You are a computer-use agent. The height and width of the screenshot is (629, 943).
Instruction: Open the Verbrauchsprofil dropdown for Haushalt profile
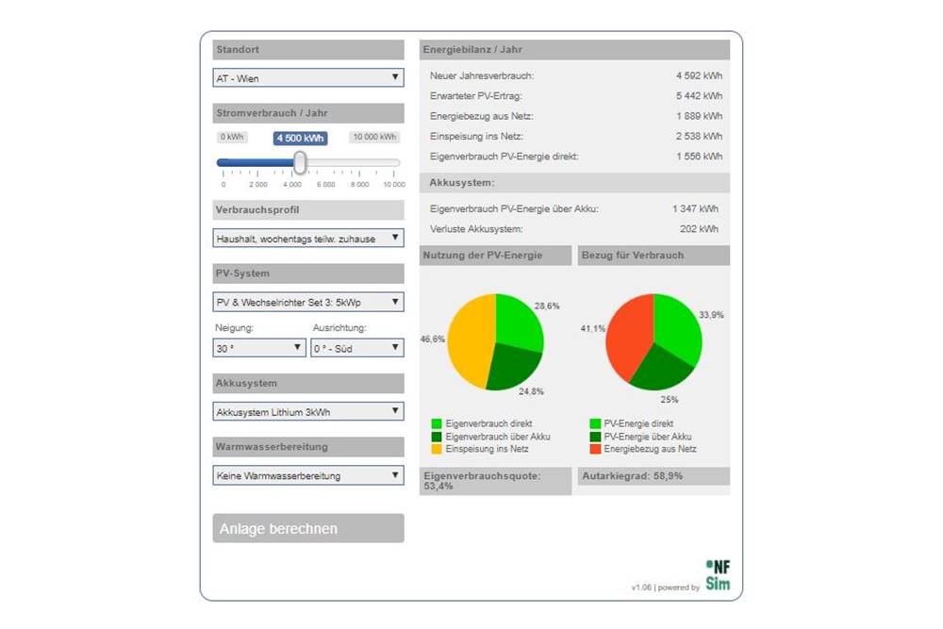(x=308, y=239)
